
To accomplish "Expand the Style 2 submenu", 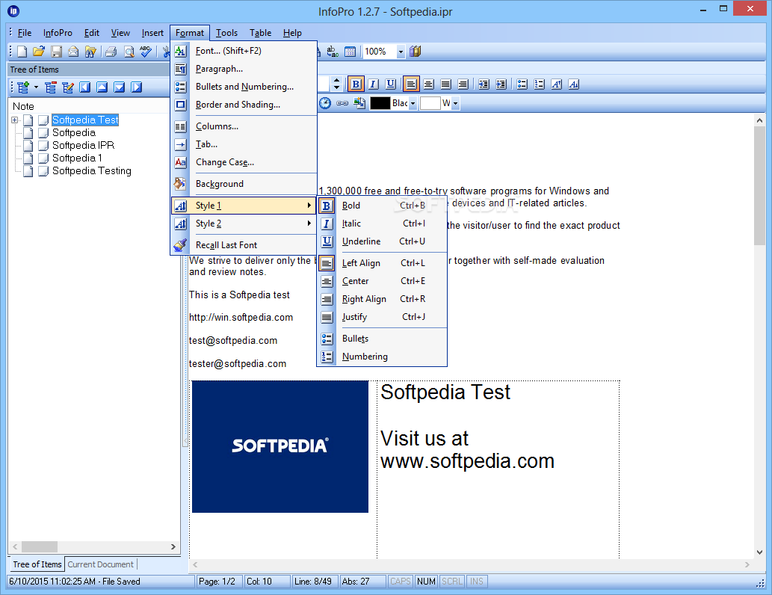I will [x=244, y=223].
